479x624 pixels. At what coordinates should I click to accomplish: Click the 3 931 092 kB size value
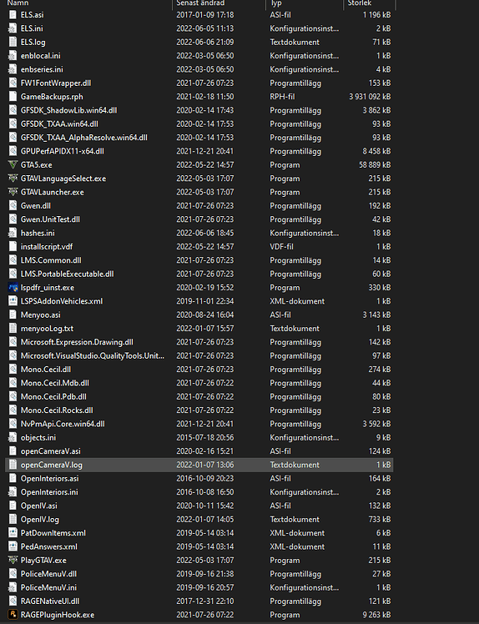[370, 97]
